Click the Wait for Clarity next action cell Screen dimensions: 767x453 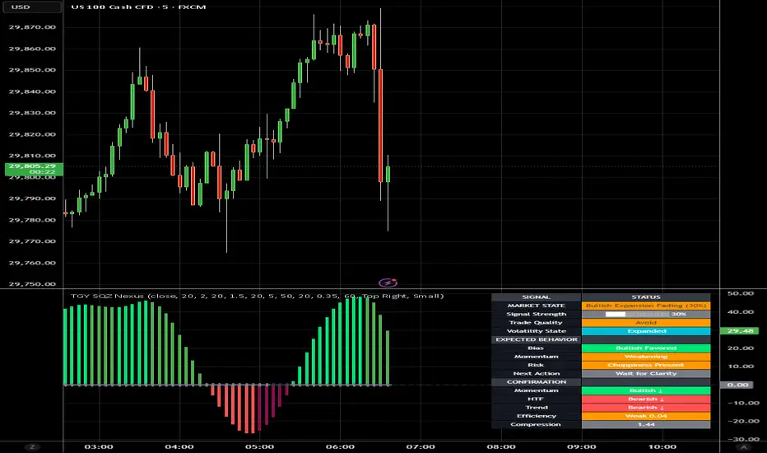pos(646,373)
